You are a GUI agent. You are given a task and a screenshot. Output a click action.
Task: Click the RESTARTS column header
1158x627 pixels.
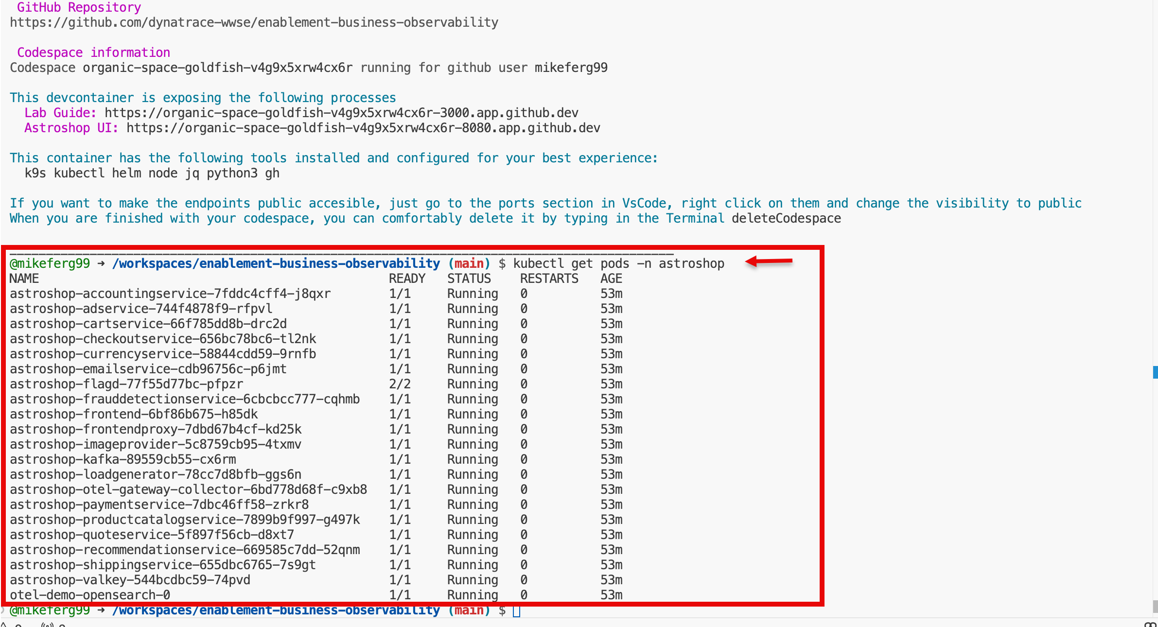click(549, 279)
